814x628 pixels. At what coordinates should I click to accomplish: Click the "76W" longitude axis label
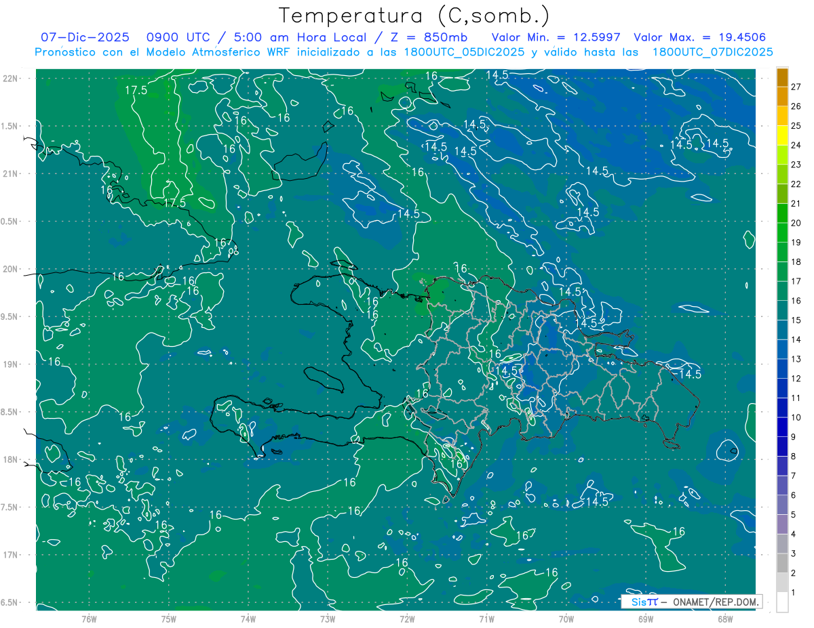89,619
